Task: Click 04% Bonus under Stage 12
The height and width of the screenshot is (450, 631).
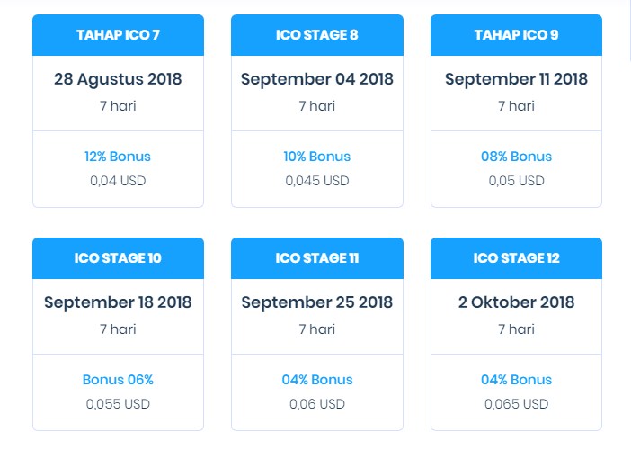Action: click(516, 380)
